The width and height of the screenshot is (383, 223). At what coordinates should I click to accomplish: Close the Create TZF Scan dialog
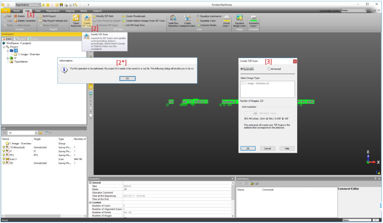295,61
